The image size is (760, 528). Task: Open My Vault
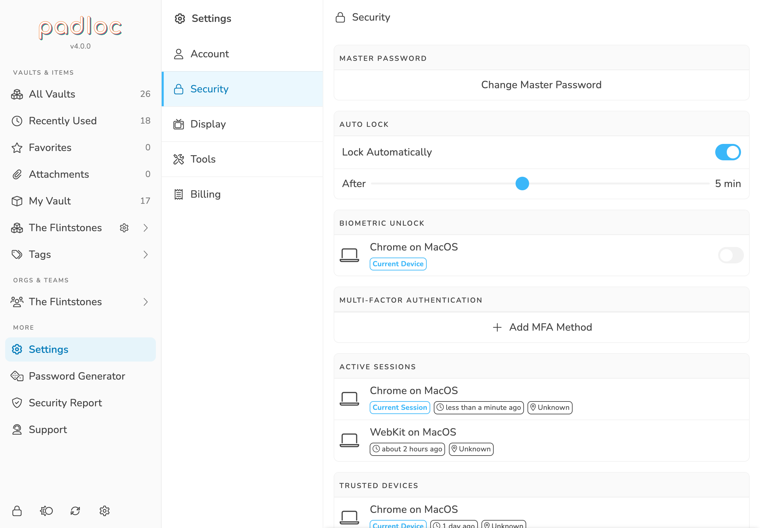click(81, 201)
